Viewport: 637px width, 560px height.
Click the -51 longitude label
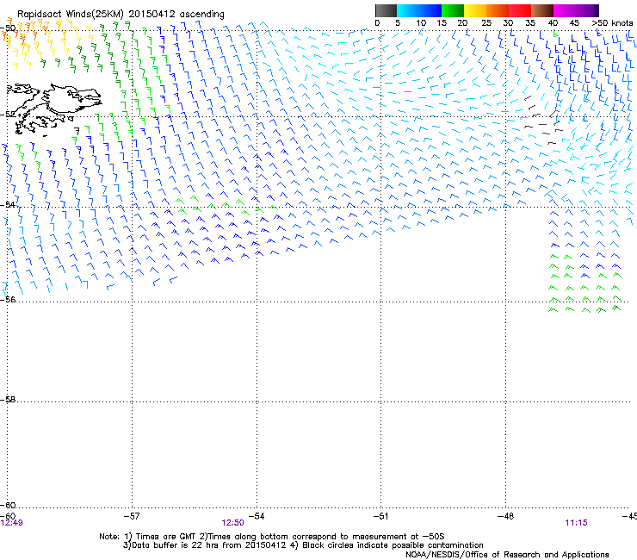[380, 516]
